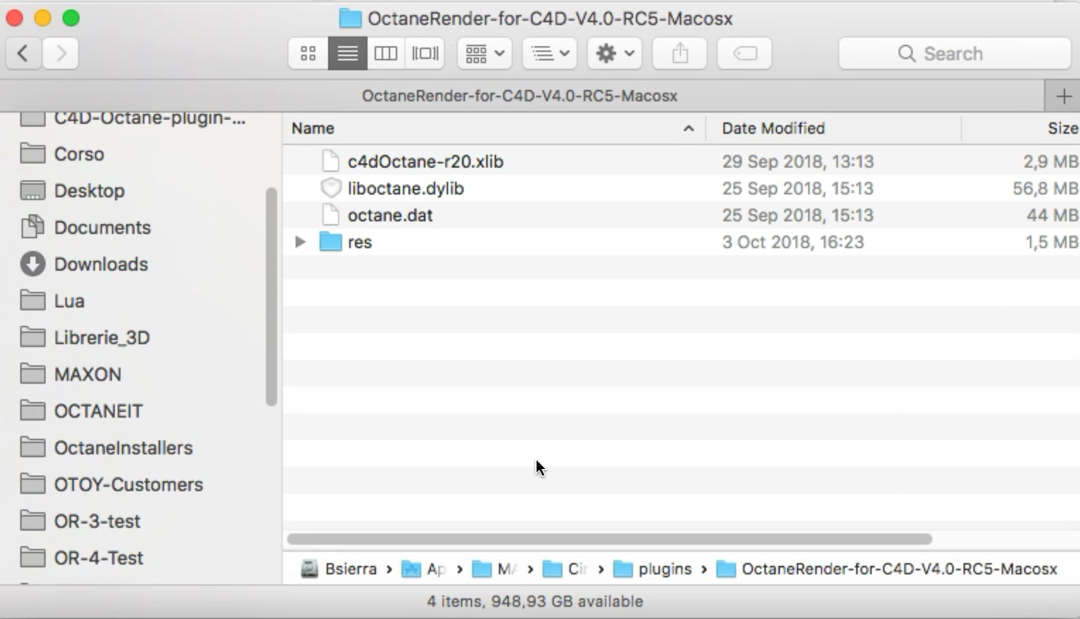Click the horizontal scrollbar

pyautogui.click(x=609, y=539)
